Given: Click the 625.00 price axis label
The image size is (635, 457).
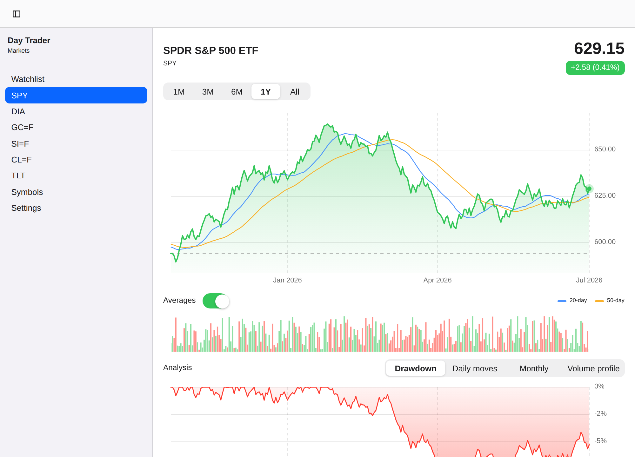Looking at the screenshot, I should tap(605, 195).
